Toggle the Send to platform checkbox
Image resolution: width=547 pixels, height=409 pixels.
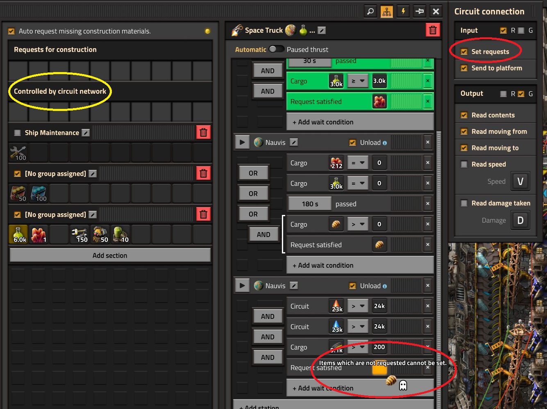(464, 68)
